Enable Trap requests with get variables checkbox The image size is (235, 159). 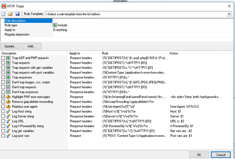coord(3,68)
